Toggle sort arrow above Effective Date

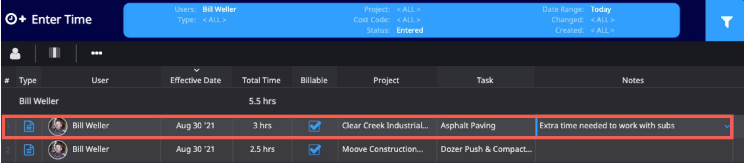coord(196,70)
